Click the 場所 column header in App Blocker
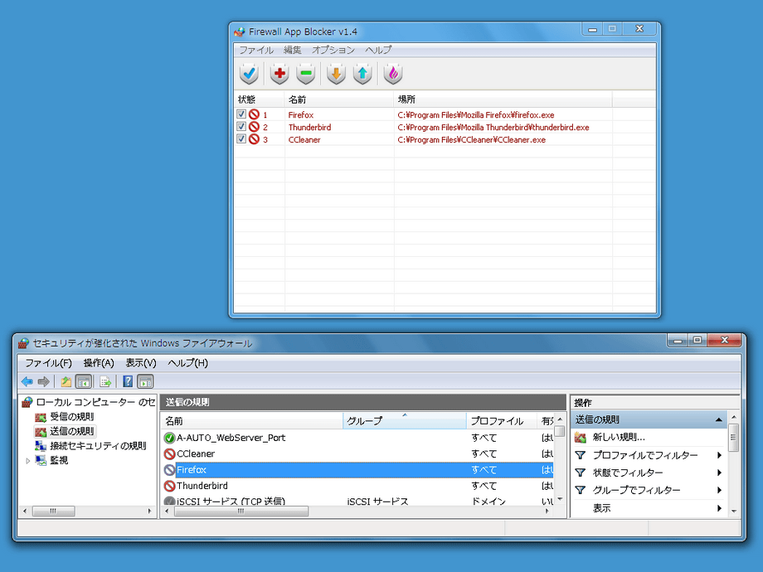The image size is (763, 572). coord(503,99)
